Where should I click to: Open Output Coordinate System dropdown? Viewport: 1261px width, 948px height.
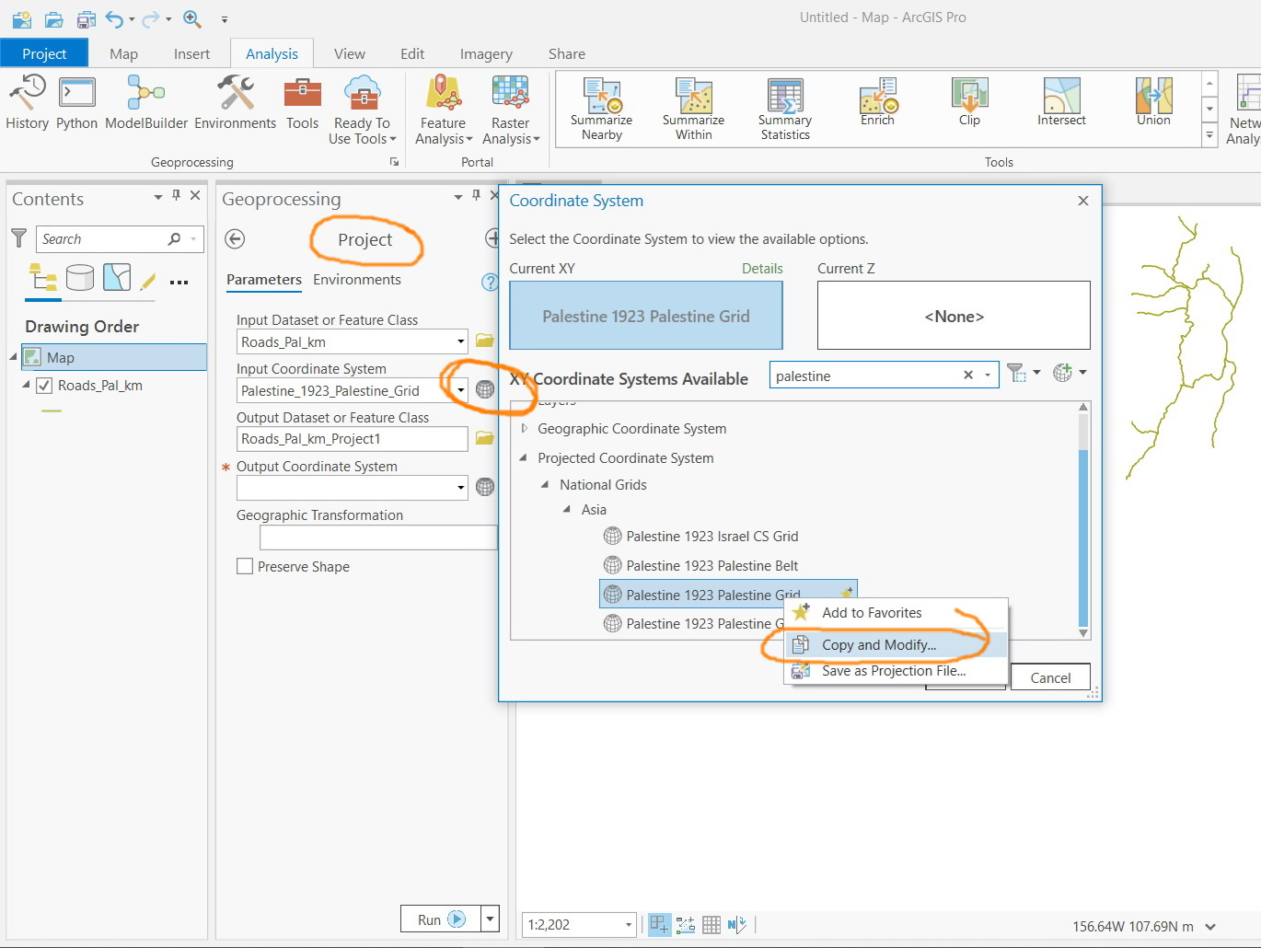[460, 488]
